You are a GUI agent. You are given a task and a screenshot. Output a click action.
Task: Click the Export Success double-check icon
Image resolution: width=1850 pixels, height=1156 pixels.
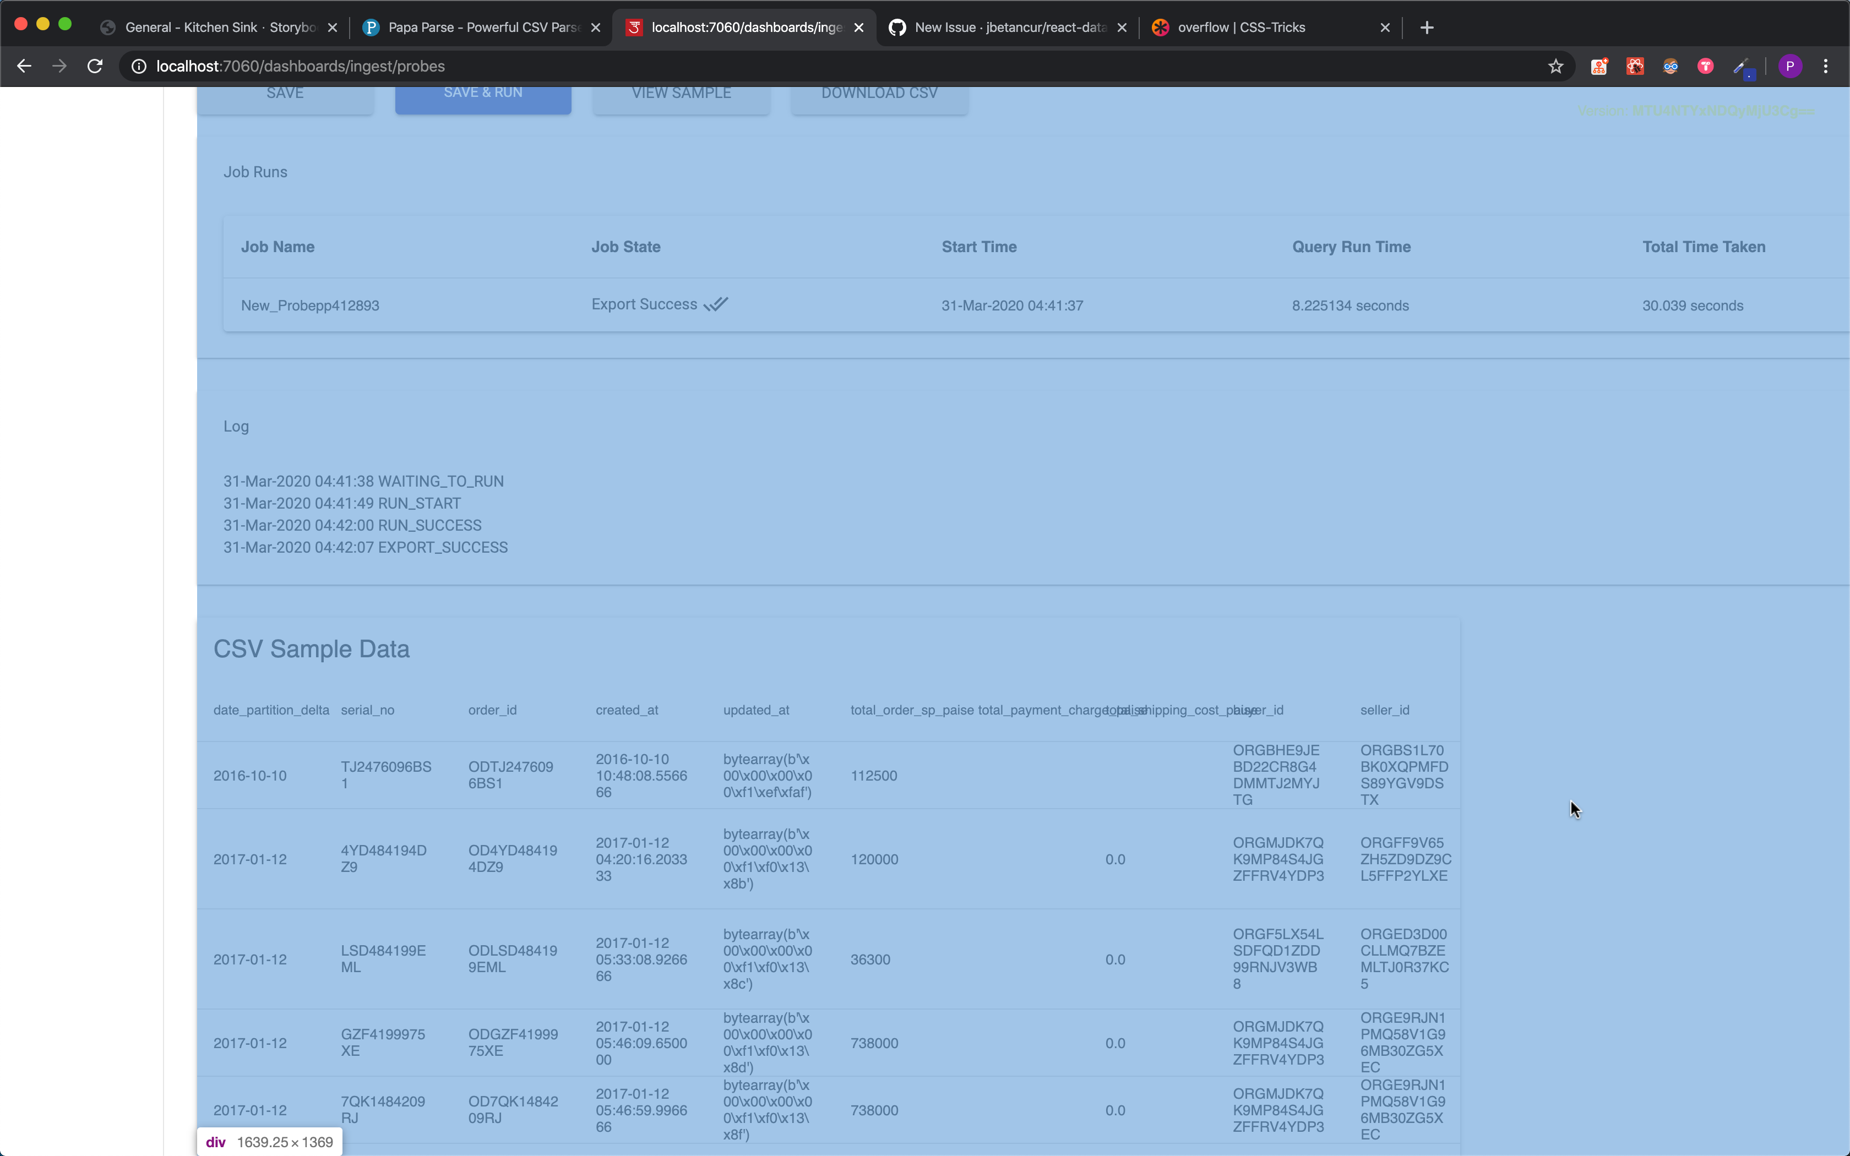[716, 304]
